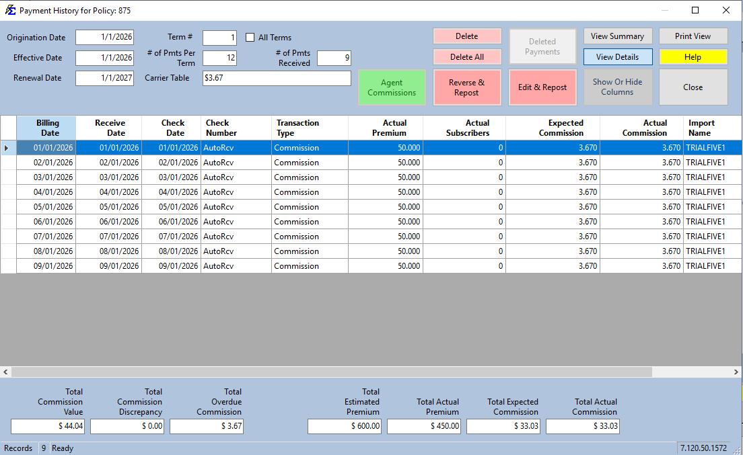Click Total Commission Value field
Viewport: 743px width, 455px height.
pyautogui.click(x=48, y=426)
